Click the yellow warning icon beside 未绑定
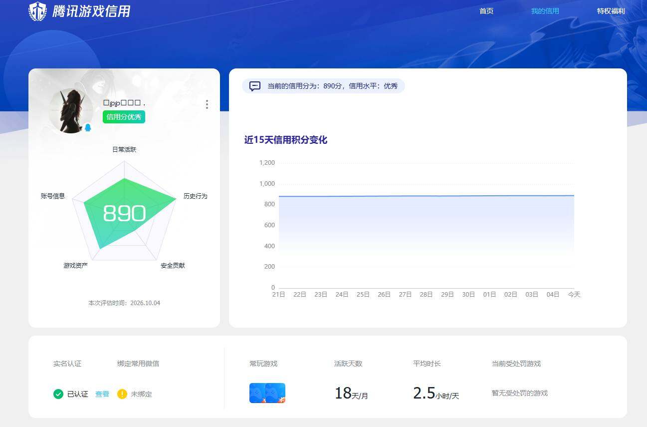This screenshot has width=647, height=427. 122,394
